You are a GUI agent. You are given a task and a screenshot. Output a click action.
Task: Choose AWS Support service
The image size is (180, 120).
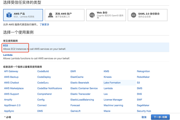point(11,94)
